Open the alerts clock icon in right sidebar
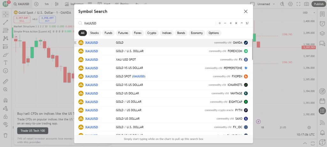This screenshot has width=327, height=147. click(322, 24)
